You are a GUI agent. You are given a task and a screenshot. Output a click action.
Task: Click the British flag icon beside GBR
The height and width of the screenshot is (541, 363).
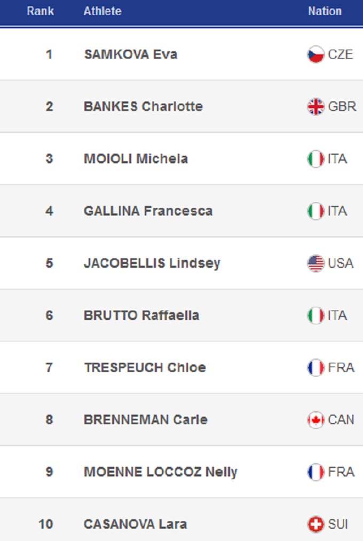316,107
